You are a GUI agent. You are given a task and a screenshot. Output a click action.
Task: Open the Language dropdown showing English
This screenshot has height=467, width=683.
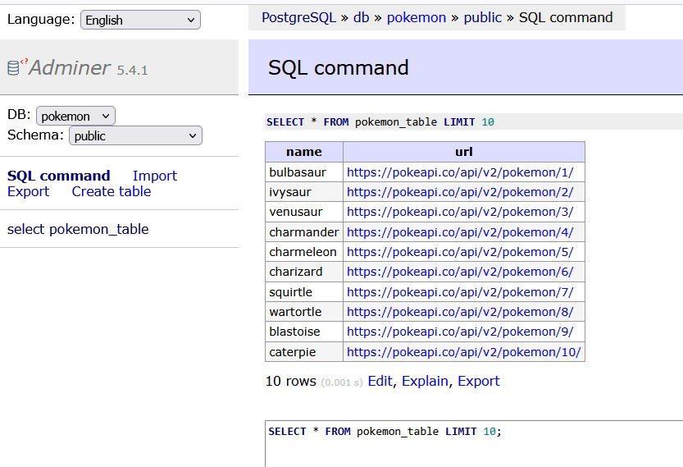[140, 20]
